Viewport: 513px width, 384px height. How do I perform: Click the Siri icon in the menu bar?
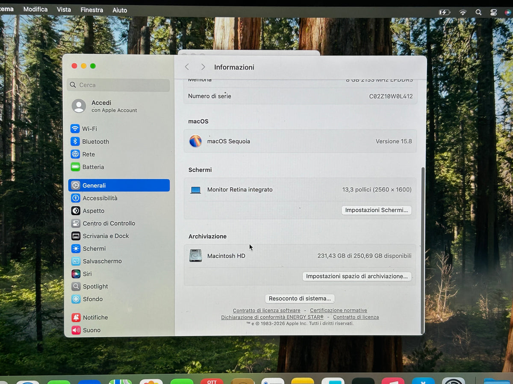point(507,13)
